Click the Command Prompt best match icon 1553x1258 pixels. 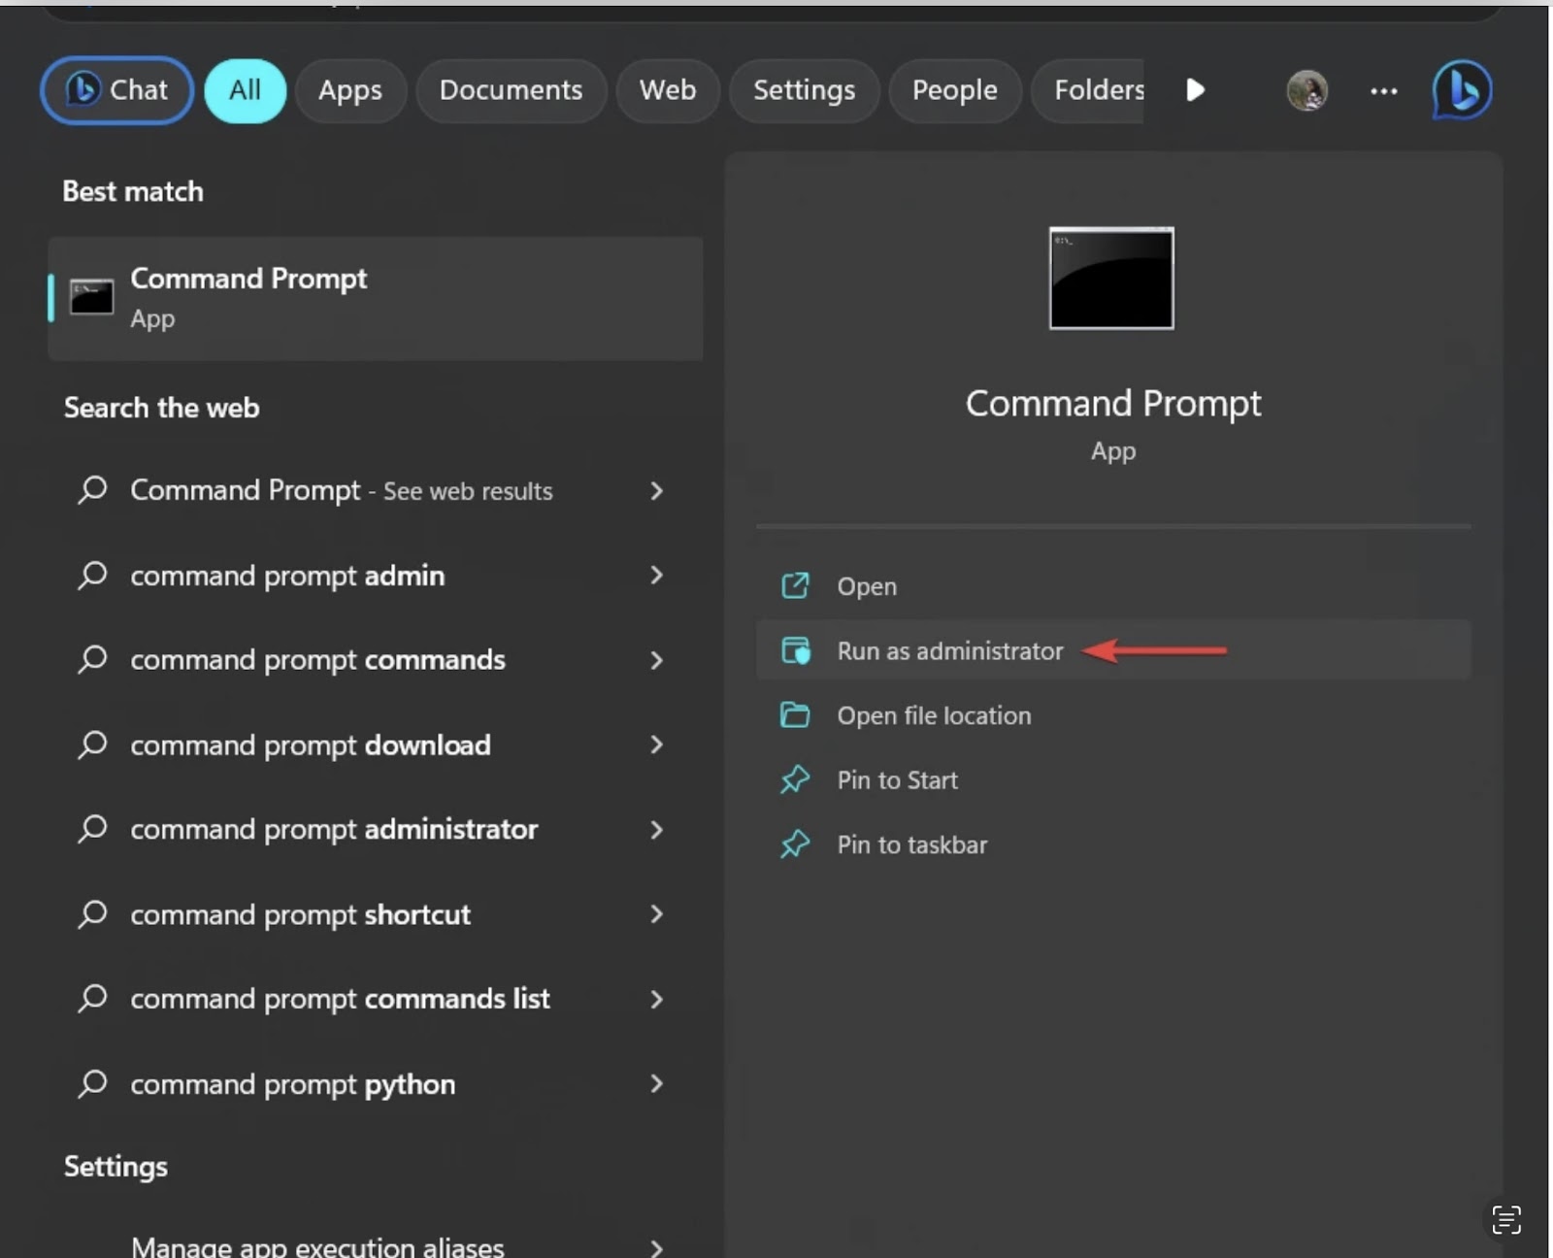91,297
